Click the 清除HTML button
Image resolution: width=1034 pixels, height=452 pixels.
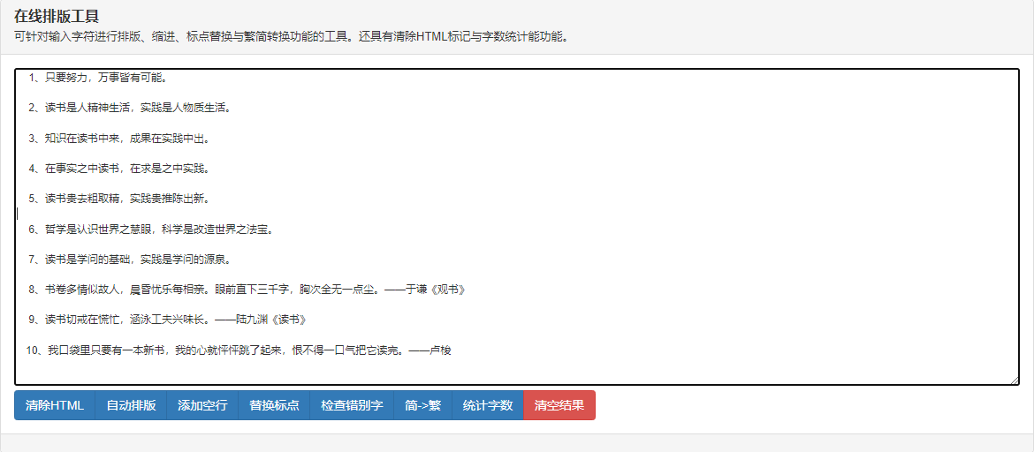54,405
